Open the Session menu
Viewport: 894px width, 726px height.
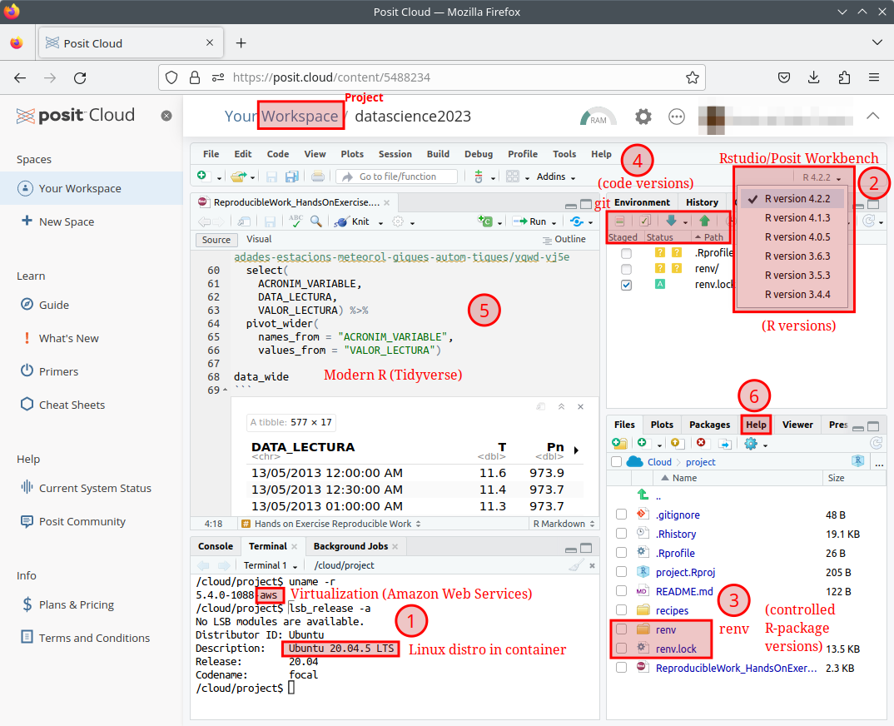click(x=395, y=154)
